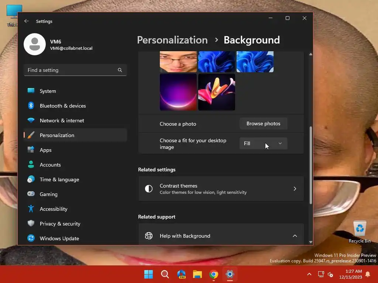The height and width of the screenshot is (283, 378).
Task: Open System settings
Action: tap(75, 91)
